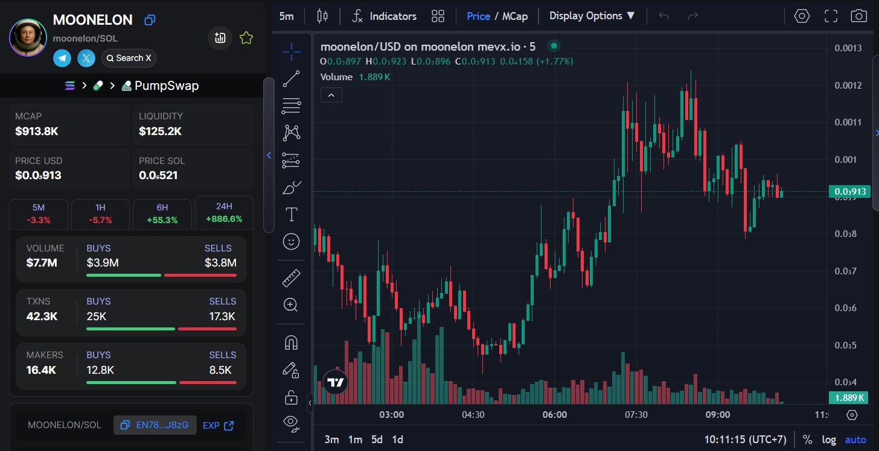The height and width of the screenshot is (451, 879).
Task: Open the emoji icons tool
Action: coord(292,242)
